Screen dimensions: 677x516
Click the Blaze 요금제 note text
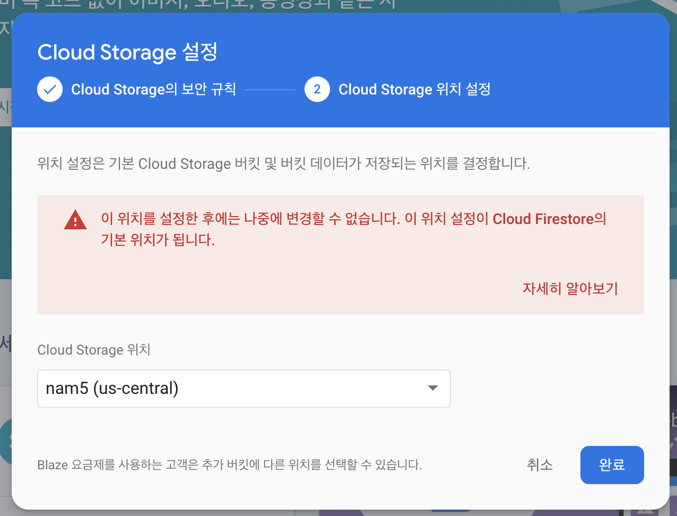pyautogui.click(x=230, y=465)
